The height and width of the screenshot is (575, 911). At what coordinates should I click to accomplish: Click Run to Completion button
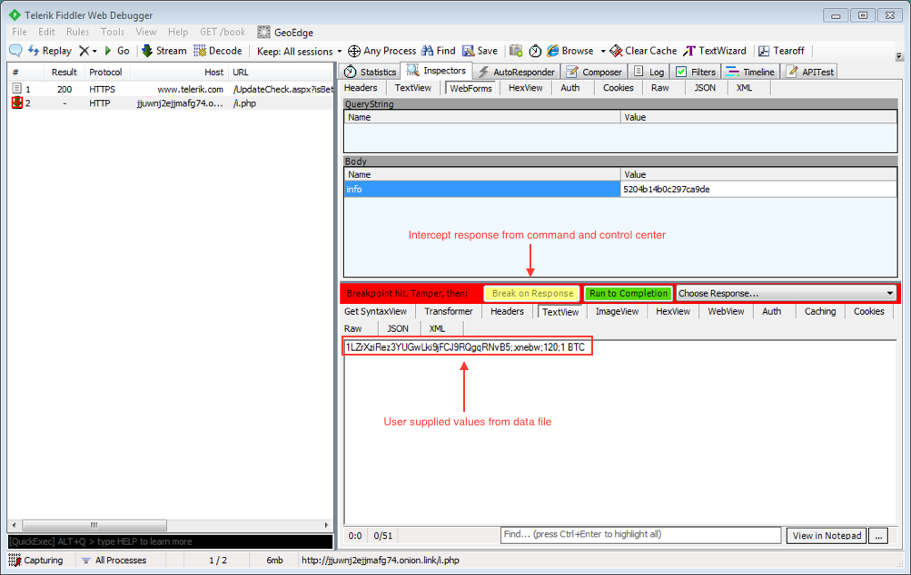click(x=628, y=293)
